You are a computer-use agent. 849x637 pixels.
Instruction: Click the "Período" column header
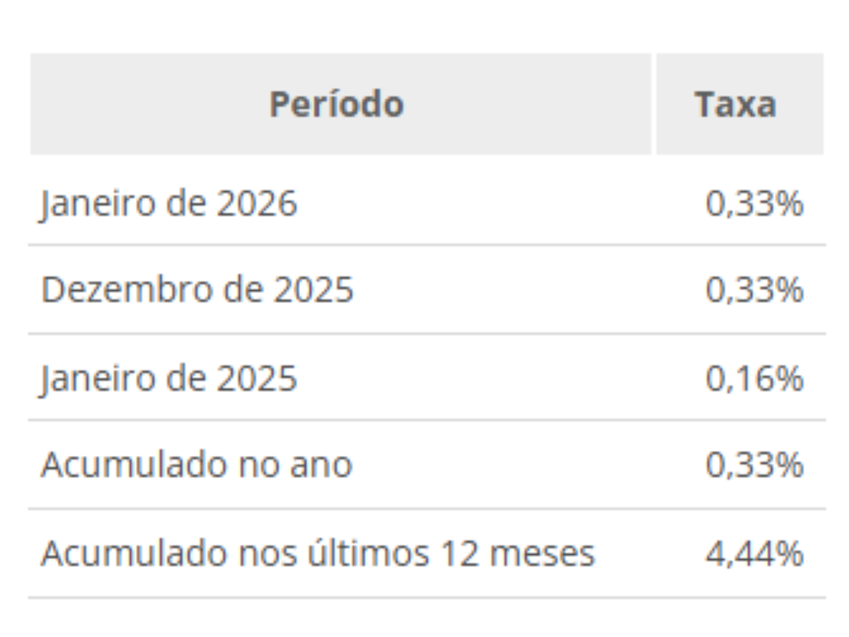click(337, 104)
